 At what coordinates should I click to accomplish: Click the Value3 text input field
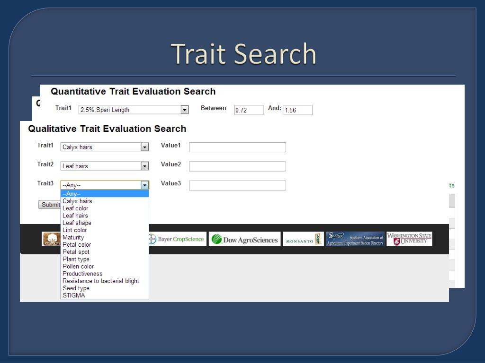point(238,185)
